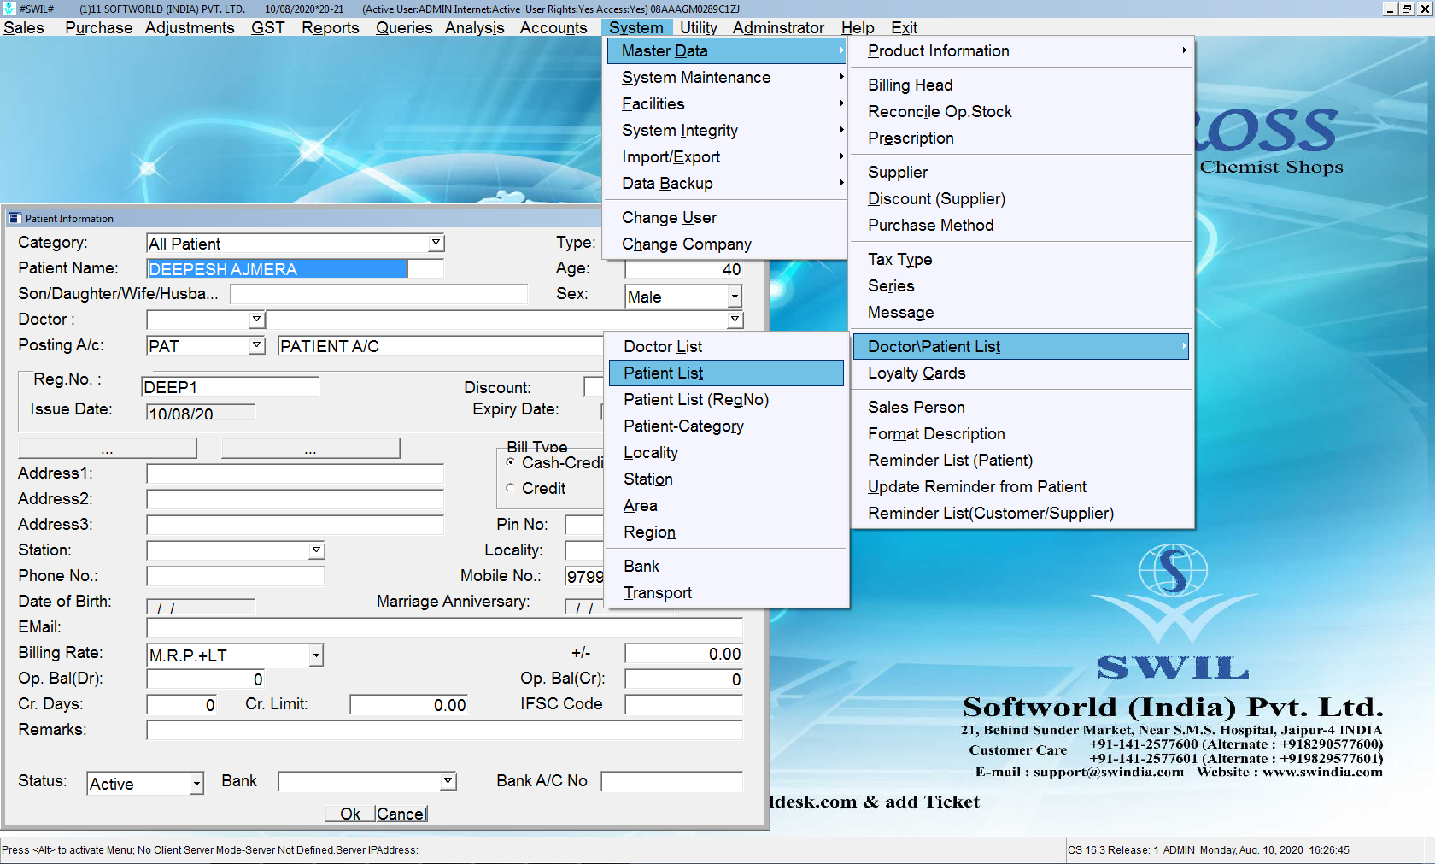This screenshot has width=1435, height=864.
Task: Open the Adjustments menu
Action: coord(190,27)
